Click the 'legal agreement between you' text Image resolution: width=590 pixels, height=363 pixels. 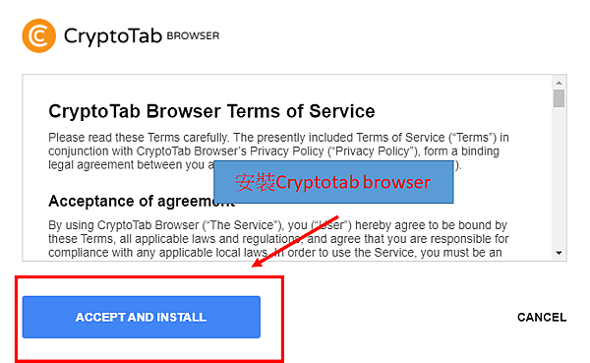click(x=126, y=165)
